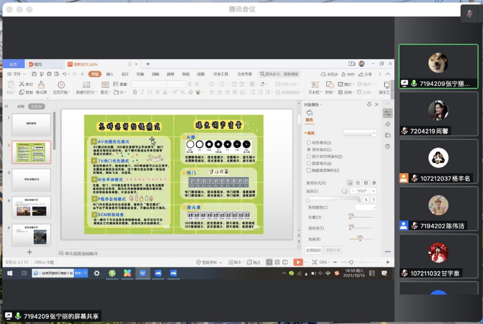Click the add slide plus button below thumbnails
483x324 pixels.
(x=30, y=252)
